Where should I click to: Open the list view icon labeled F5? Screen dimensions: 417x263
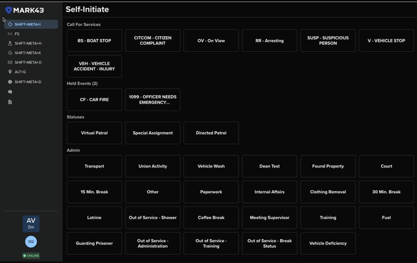pyautogui.click(x=10, y=34)
